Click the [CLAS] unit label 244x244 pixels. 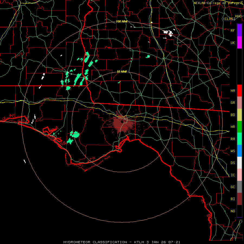[x=229, y=19]
